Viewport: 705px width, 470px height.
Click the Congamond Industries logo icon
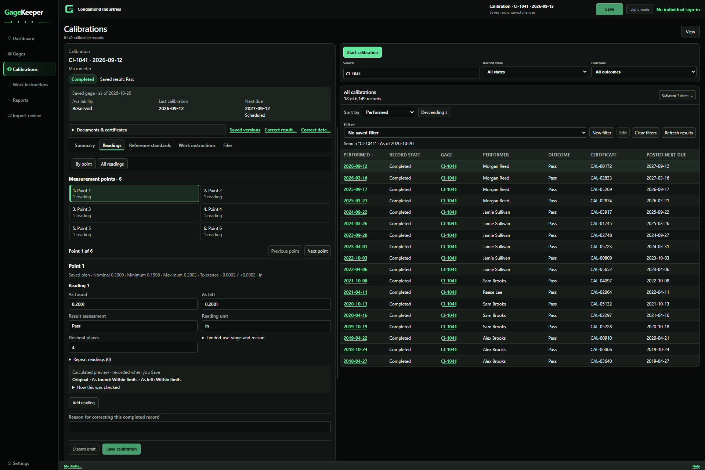pyautogui.click(x=69, y=9)
